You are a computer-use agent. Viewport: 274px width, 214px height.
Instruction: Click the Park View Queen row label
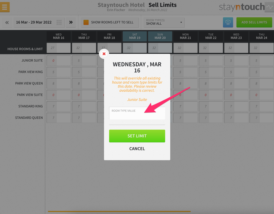pos(29,83)
